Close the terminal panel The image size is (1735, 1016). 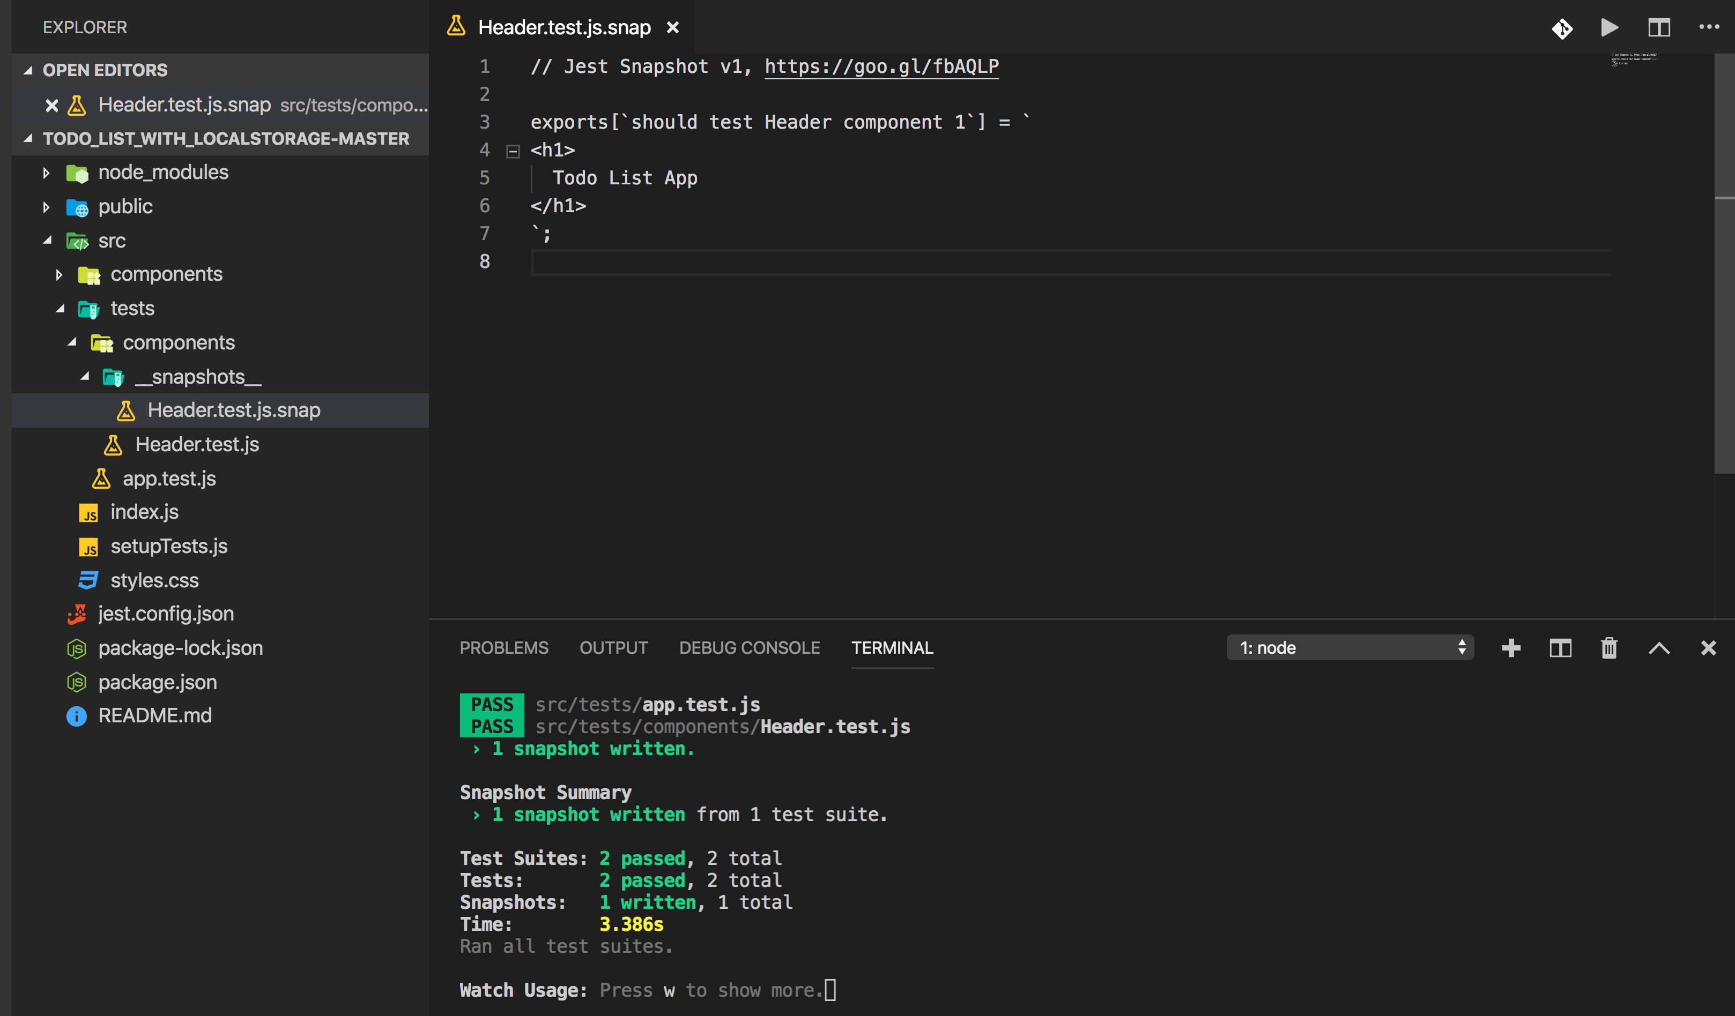click(x=1708, y=648)
